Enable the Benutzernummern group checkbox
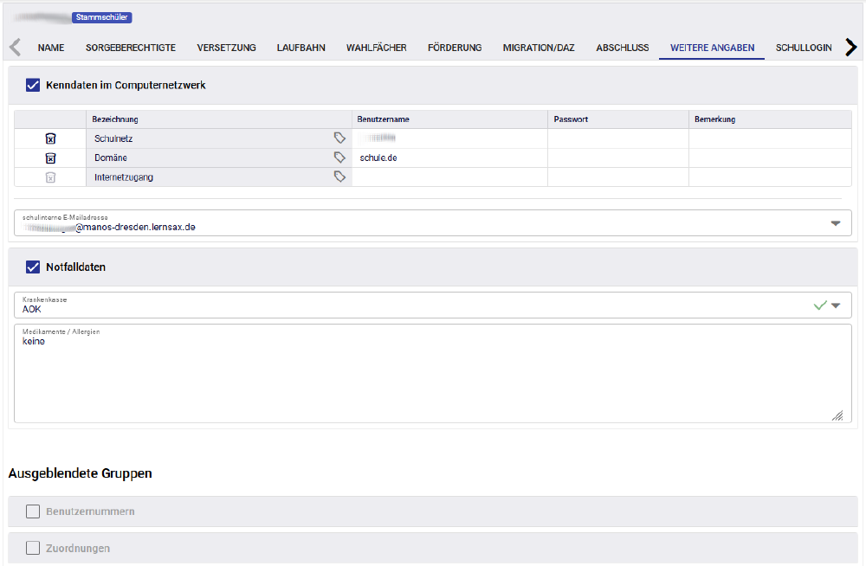This screenshot has height=566, width=866. coord(33,511)
